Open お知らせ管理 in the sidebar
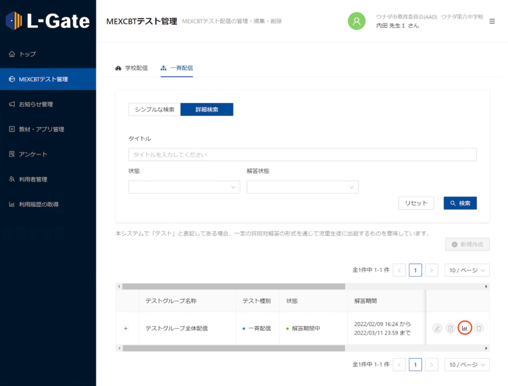Screen dimensions: 508x386 tap(48, 104)
